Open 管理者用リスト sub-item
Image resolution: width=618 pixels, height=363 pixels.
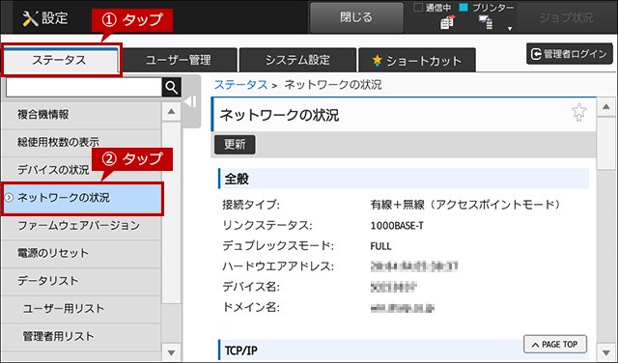point(81,336)
